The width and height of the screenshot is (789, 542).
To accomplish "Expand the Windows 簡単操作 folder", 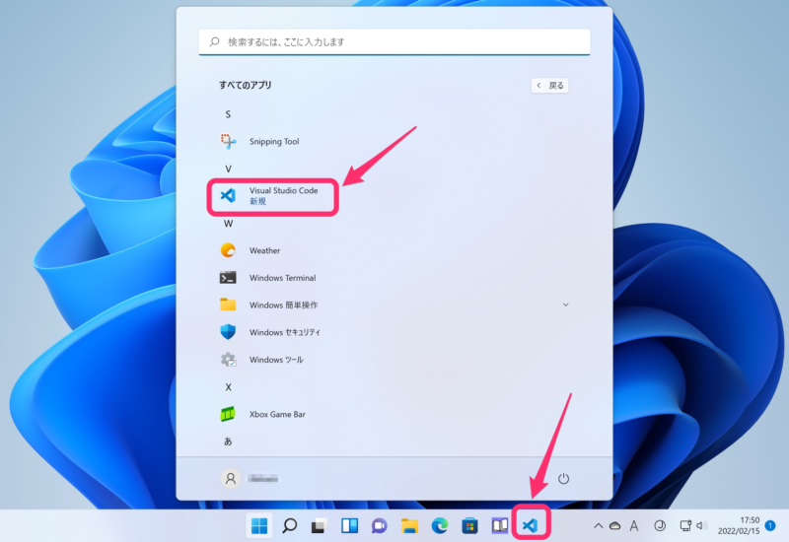I will pyautogui.click(x=393, y=305).
